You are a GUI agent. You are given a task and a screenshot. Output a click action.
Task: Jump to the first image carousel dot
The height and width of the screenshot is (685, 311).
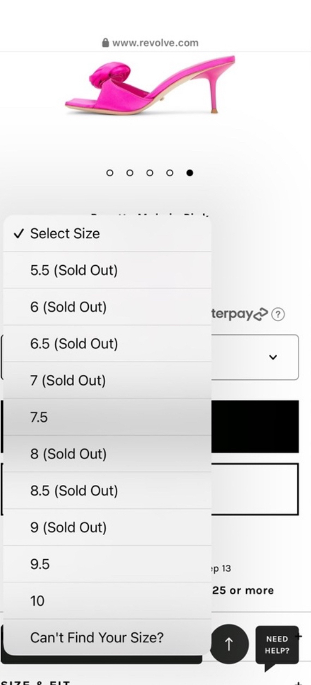click(110, 173)
